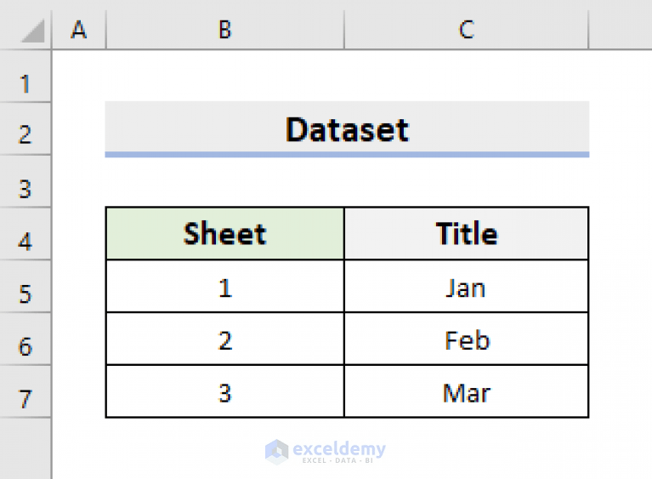Select column B header

(x=224, y=30)
